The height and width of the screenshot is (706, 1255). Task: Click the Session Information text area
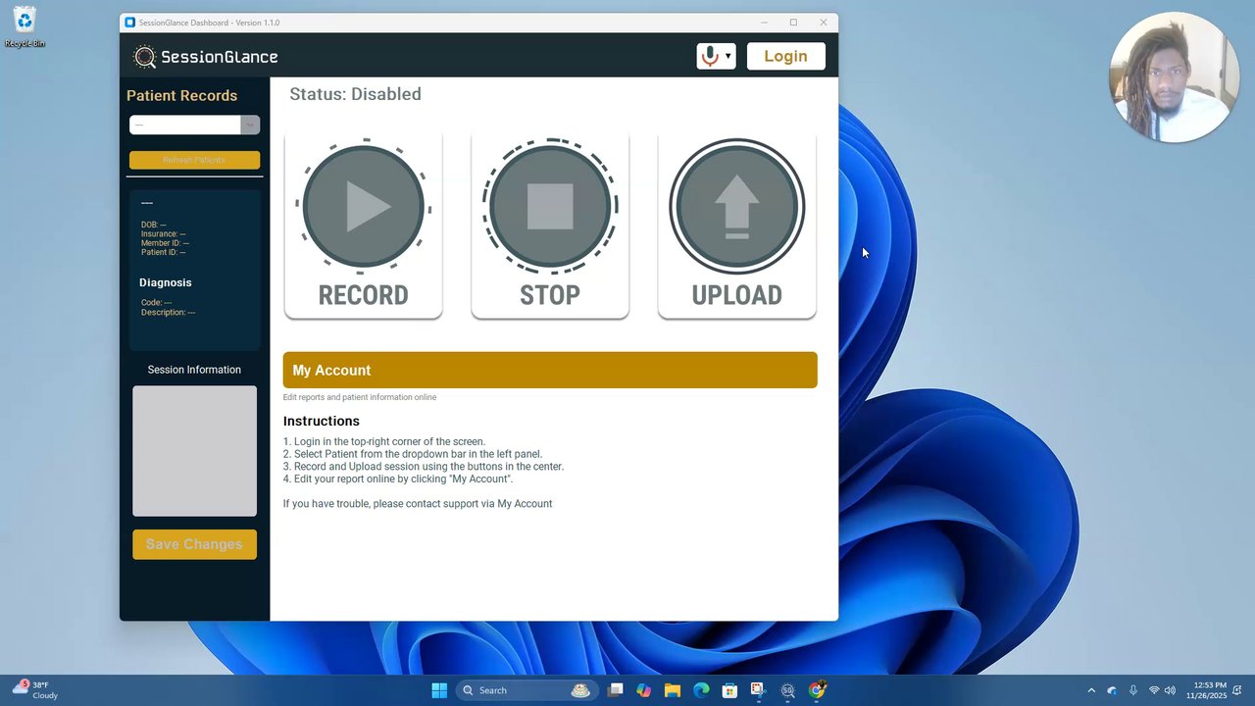(x=194, y=451)
